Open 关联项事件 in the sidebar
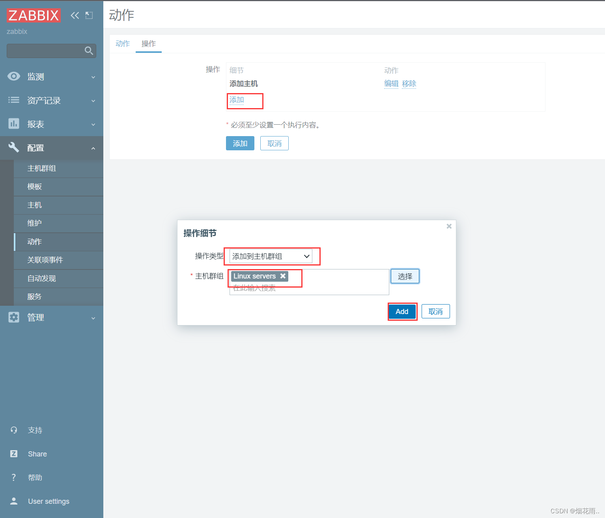Image resolution: width=605 pixels, height=518 pixels. (58, 260)
